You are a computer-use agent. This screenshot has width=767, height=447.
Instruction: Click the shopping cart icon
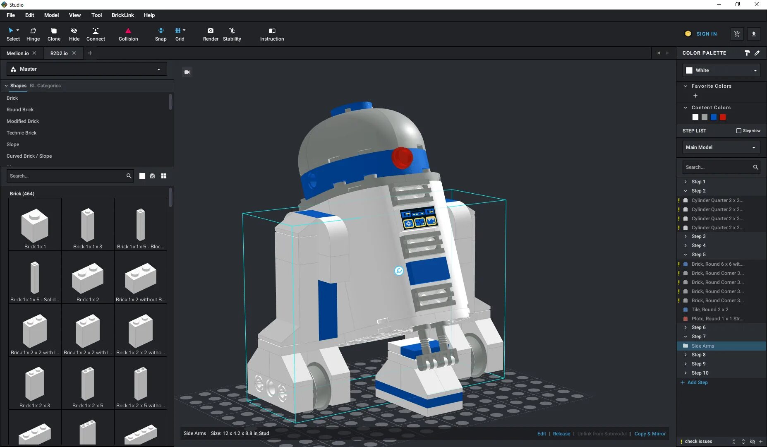[737, 34]
